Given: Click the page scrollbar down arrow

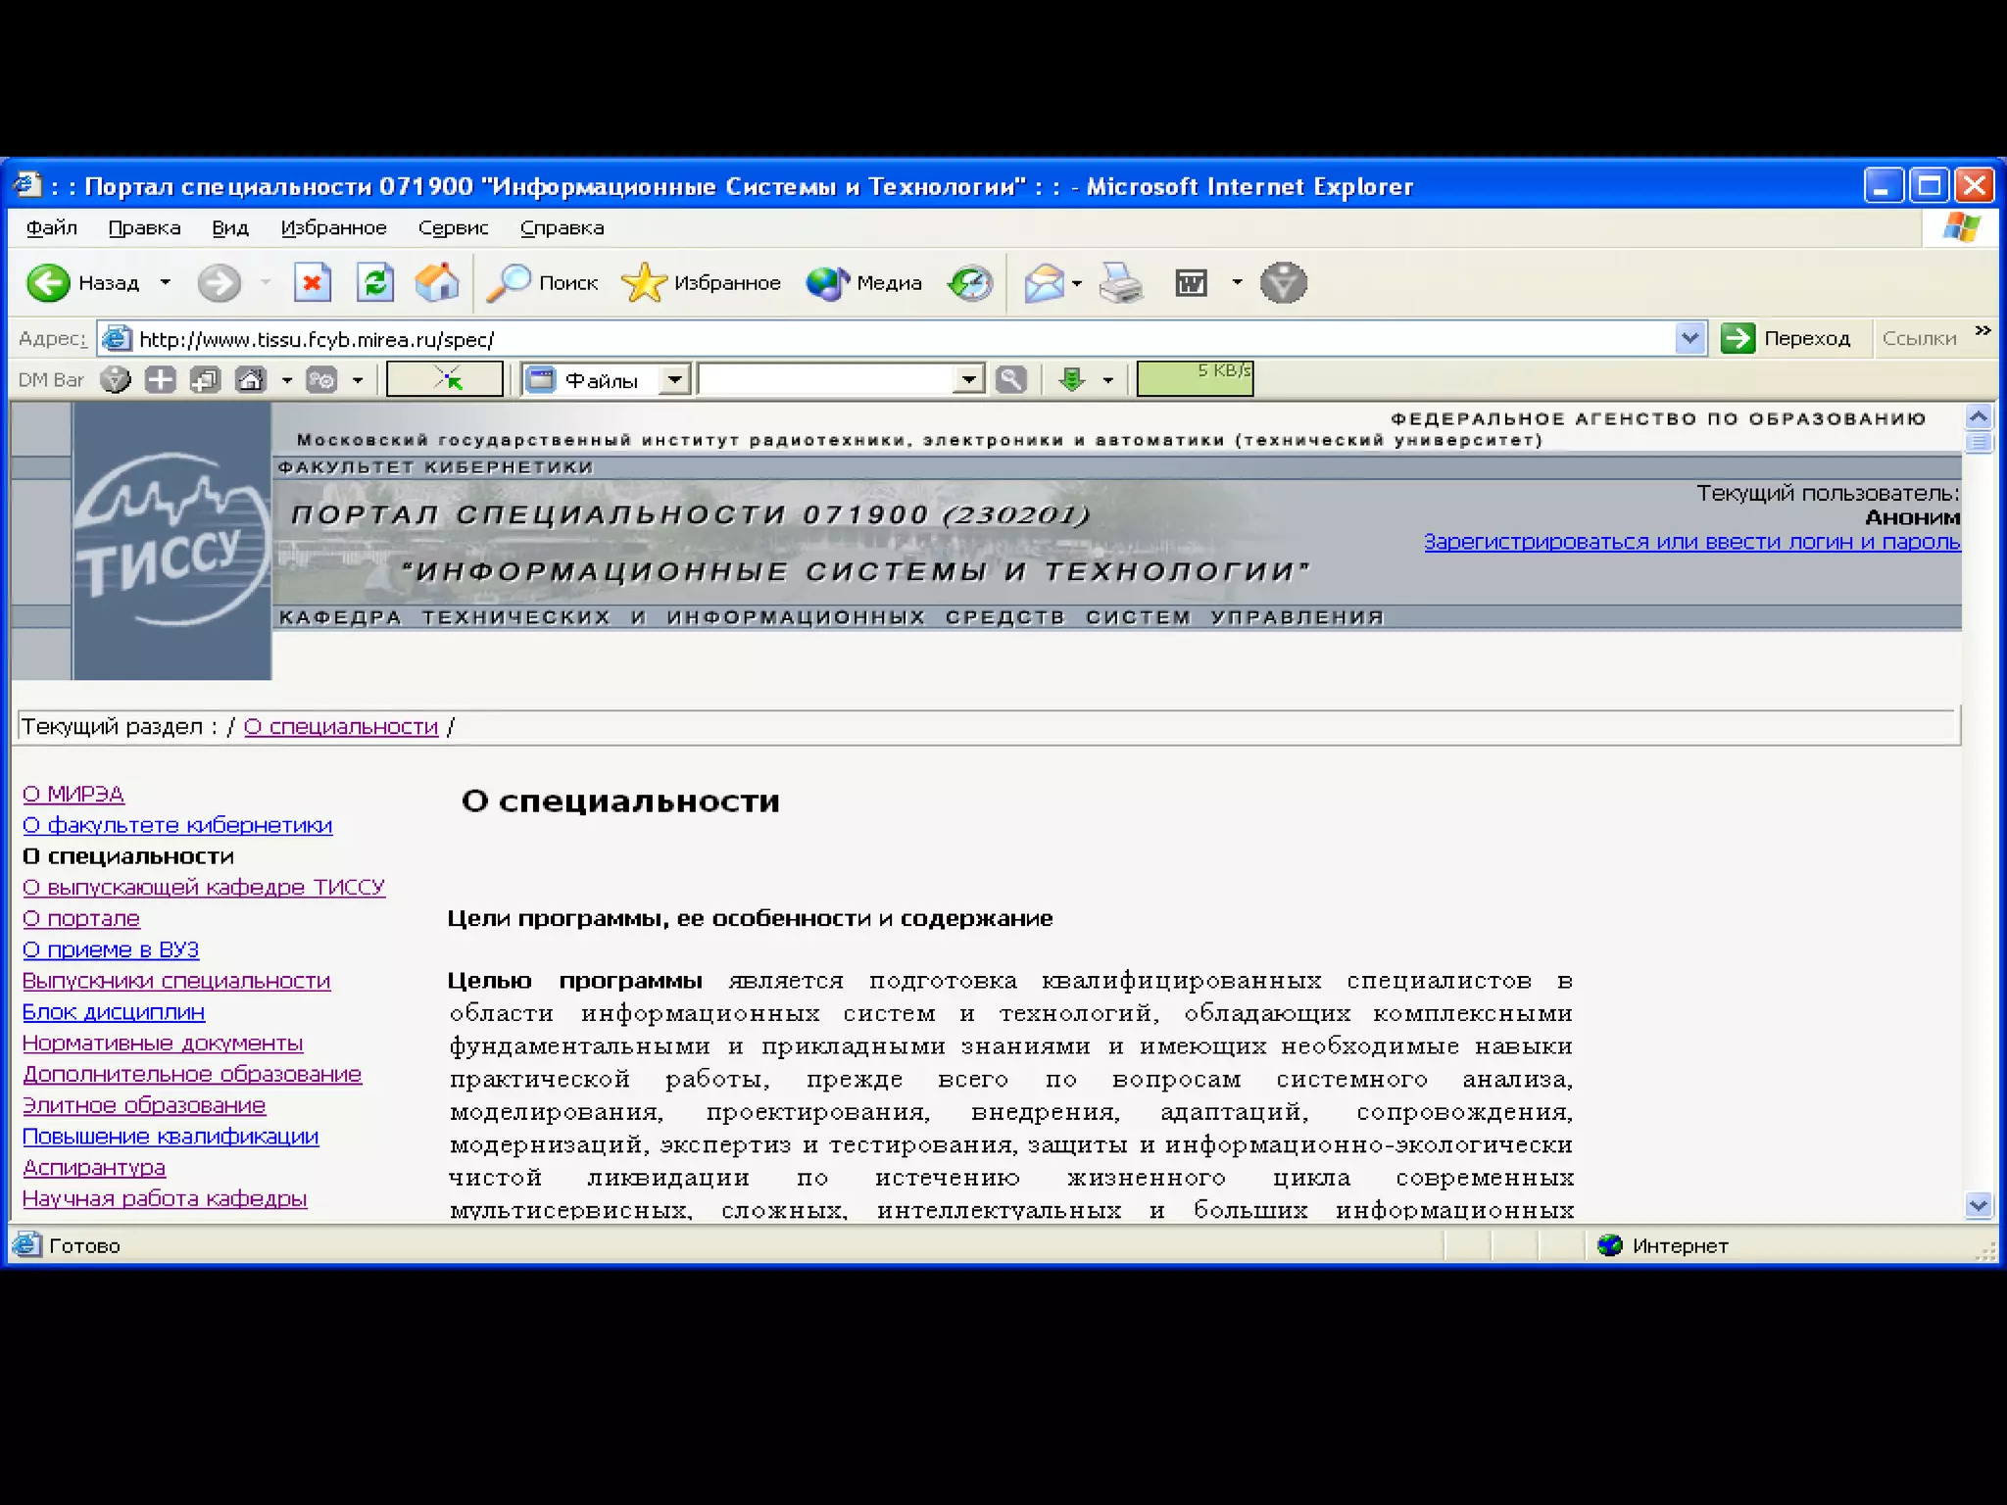Looking at the screenshot, I should 1979,1205.
